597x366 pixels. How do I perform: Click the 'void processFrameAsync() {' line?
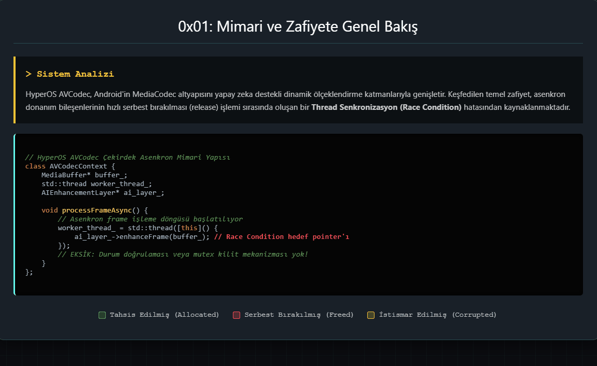[95, 210]
